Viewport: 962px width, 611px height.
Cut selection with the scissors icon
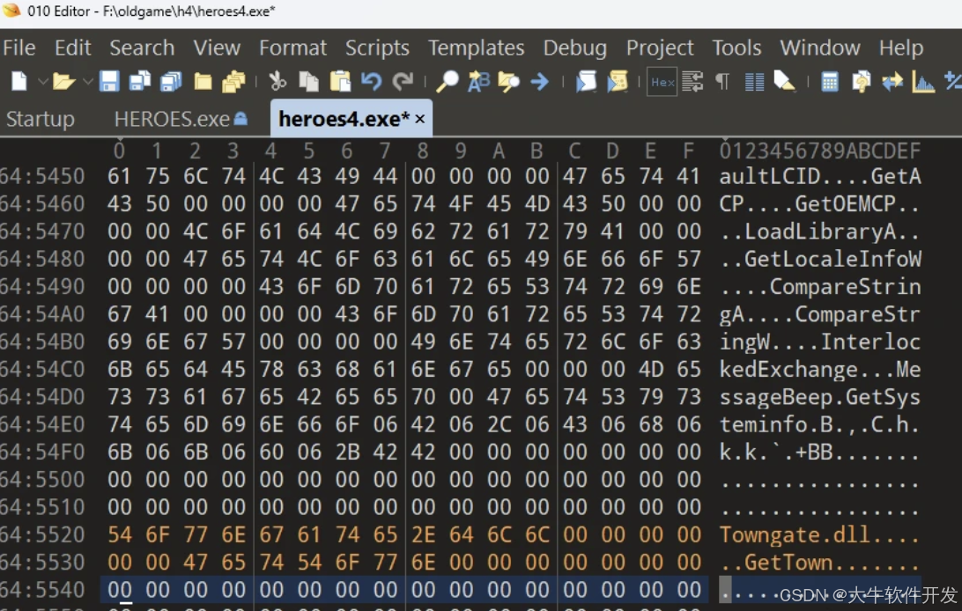point(277,82)
